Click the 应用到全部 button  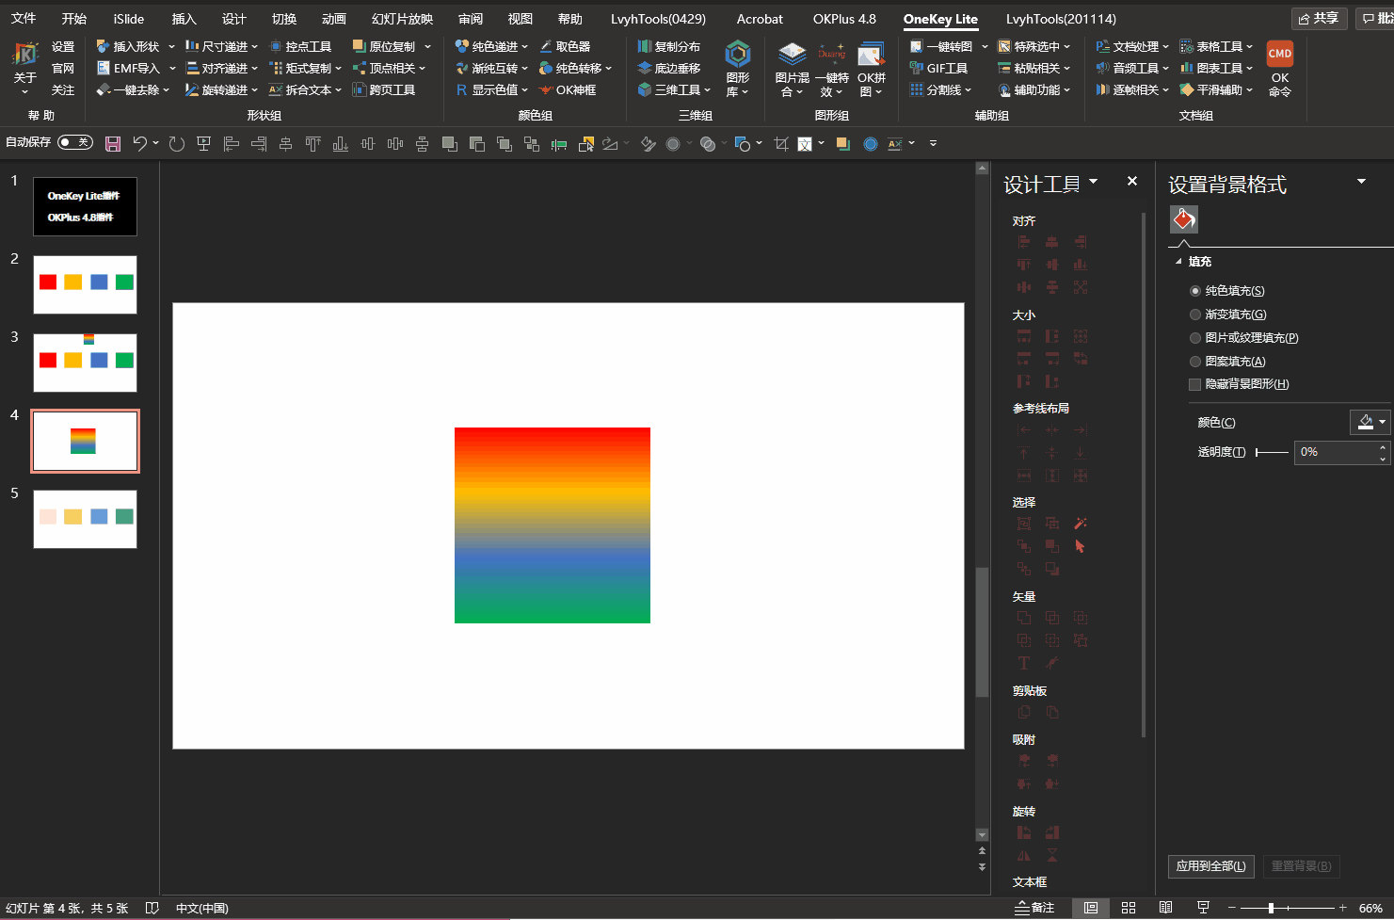[x=1210, y=866]
